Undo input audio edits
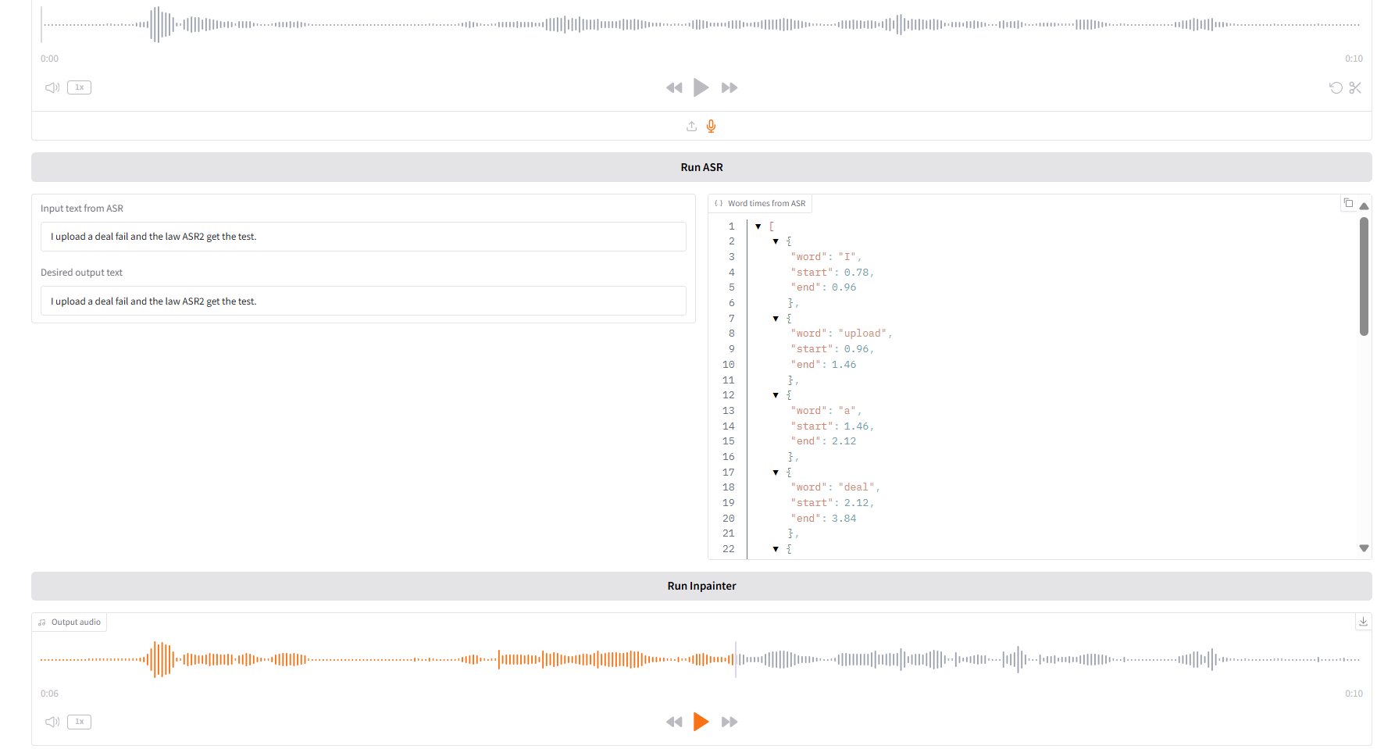 pyautogui.click(x=1336, y=87)
